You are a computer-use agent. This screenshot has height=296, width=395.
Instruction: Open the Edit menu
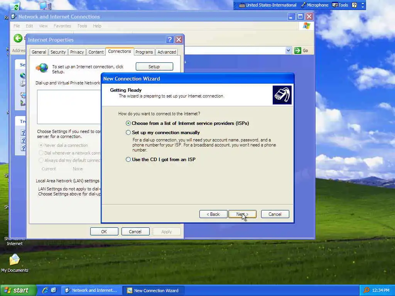coord(29,26)
